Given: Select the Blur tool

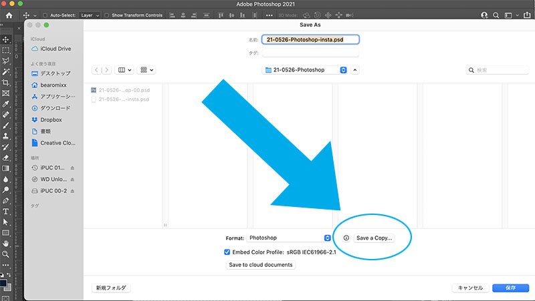Looking at the screenshot, I should tap(6, 179).
